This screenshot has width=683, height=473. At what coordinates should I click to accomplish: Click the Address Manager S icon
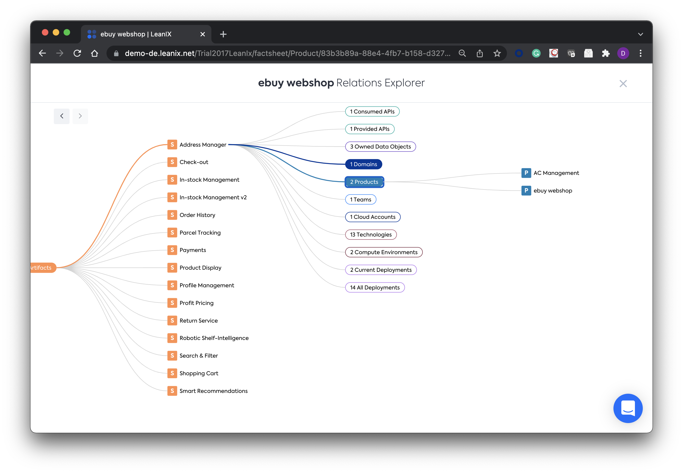click(172, 145)
